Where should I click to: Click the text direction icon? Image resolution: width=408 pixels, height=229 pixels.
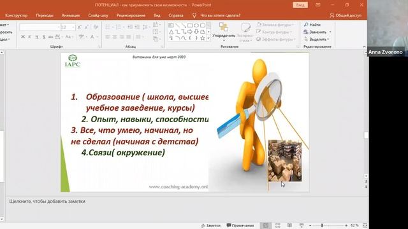(156, 25)
